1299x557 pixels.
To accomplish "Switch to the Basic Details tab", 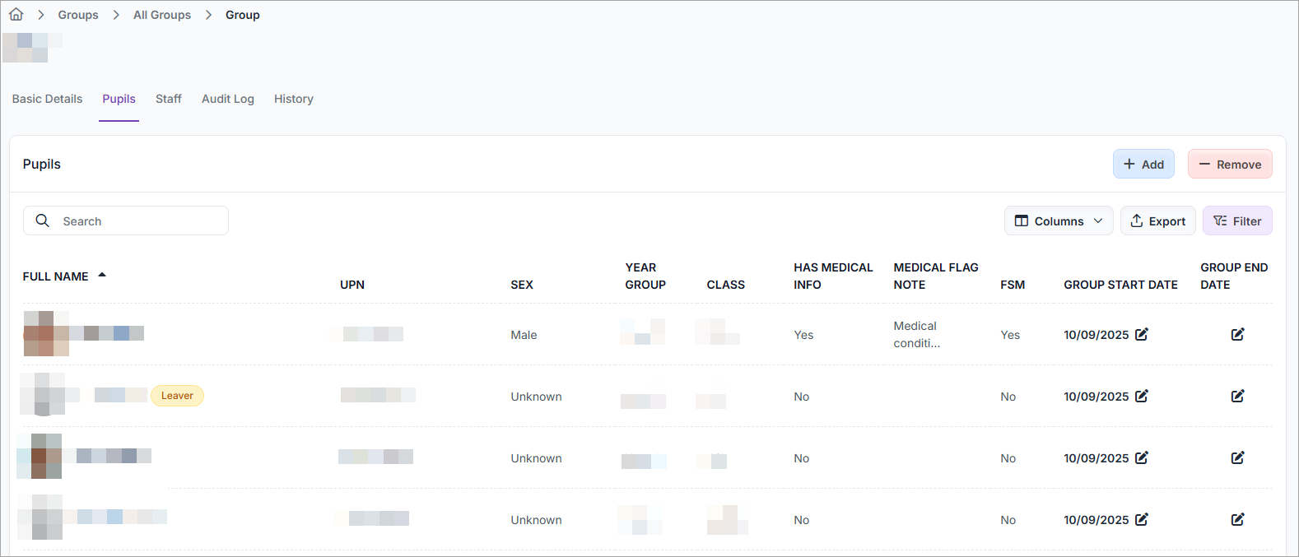I will coord(47,99).
